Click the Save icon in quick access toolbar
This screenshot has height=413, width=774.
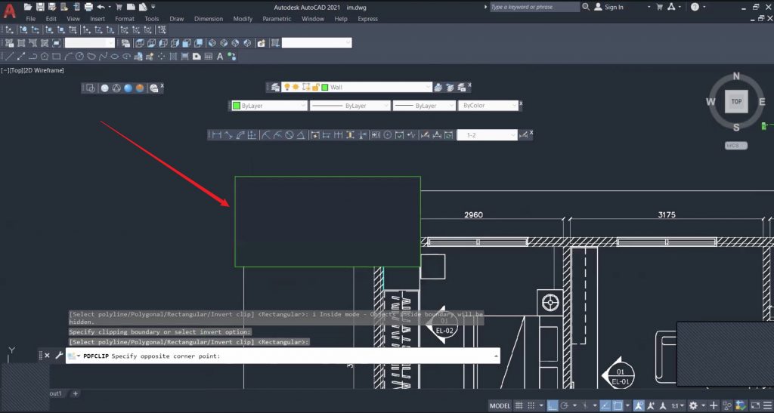click(x=41, y=7)
